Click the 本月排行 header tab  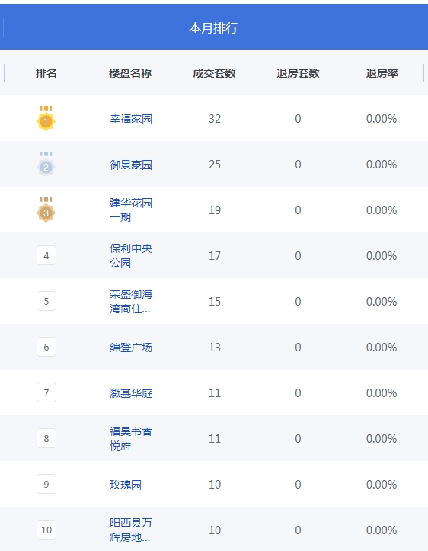[213, 27]
